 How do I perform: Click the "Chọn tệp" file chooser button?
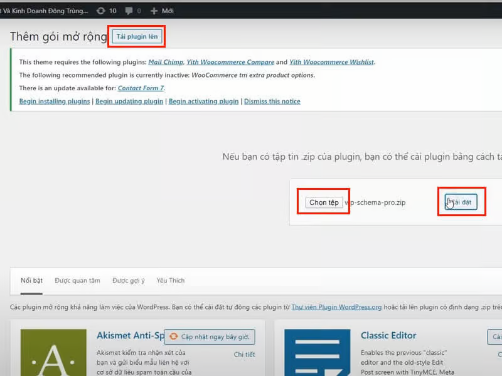click(324, 202)
